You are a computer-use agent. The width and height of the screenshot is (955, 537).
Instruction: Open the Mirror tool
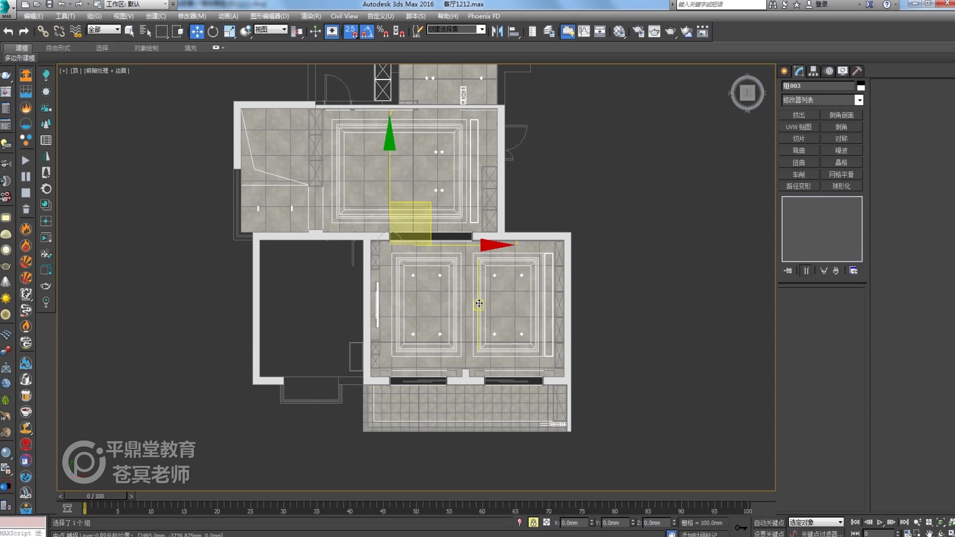(497, 31)
